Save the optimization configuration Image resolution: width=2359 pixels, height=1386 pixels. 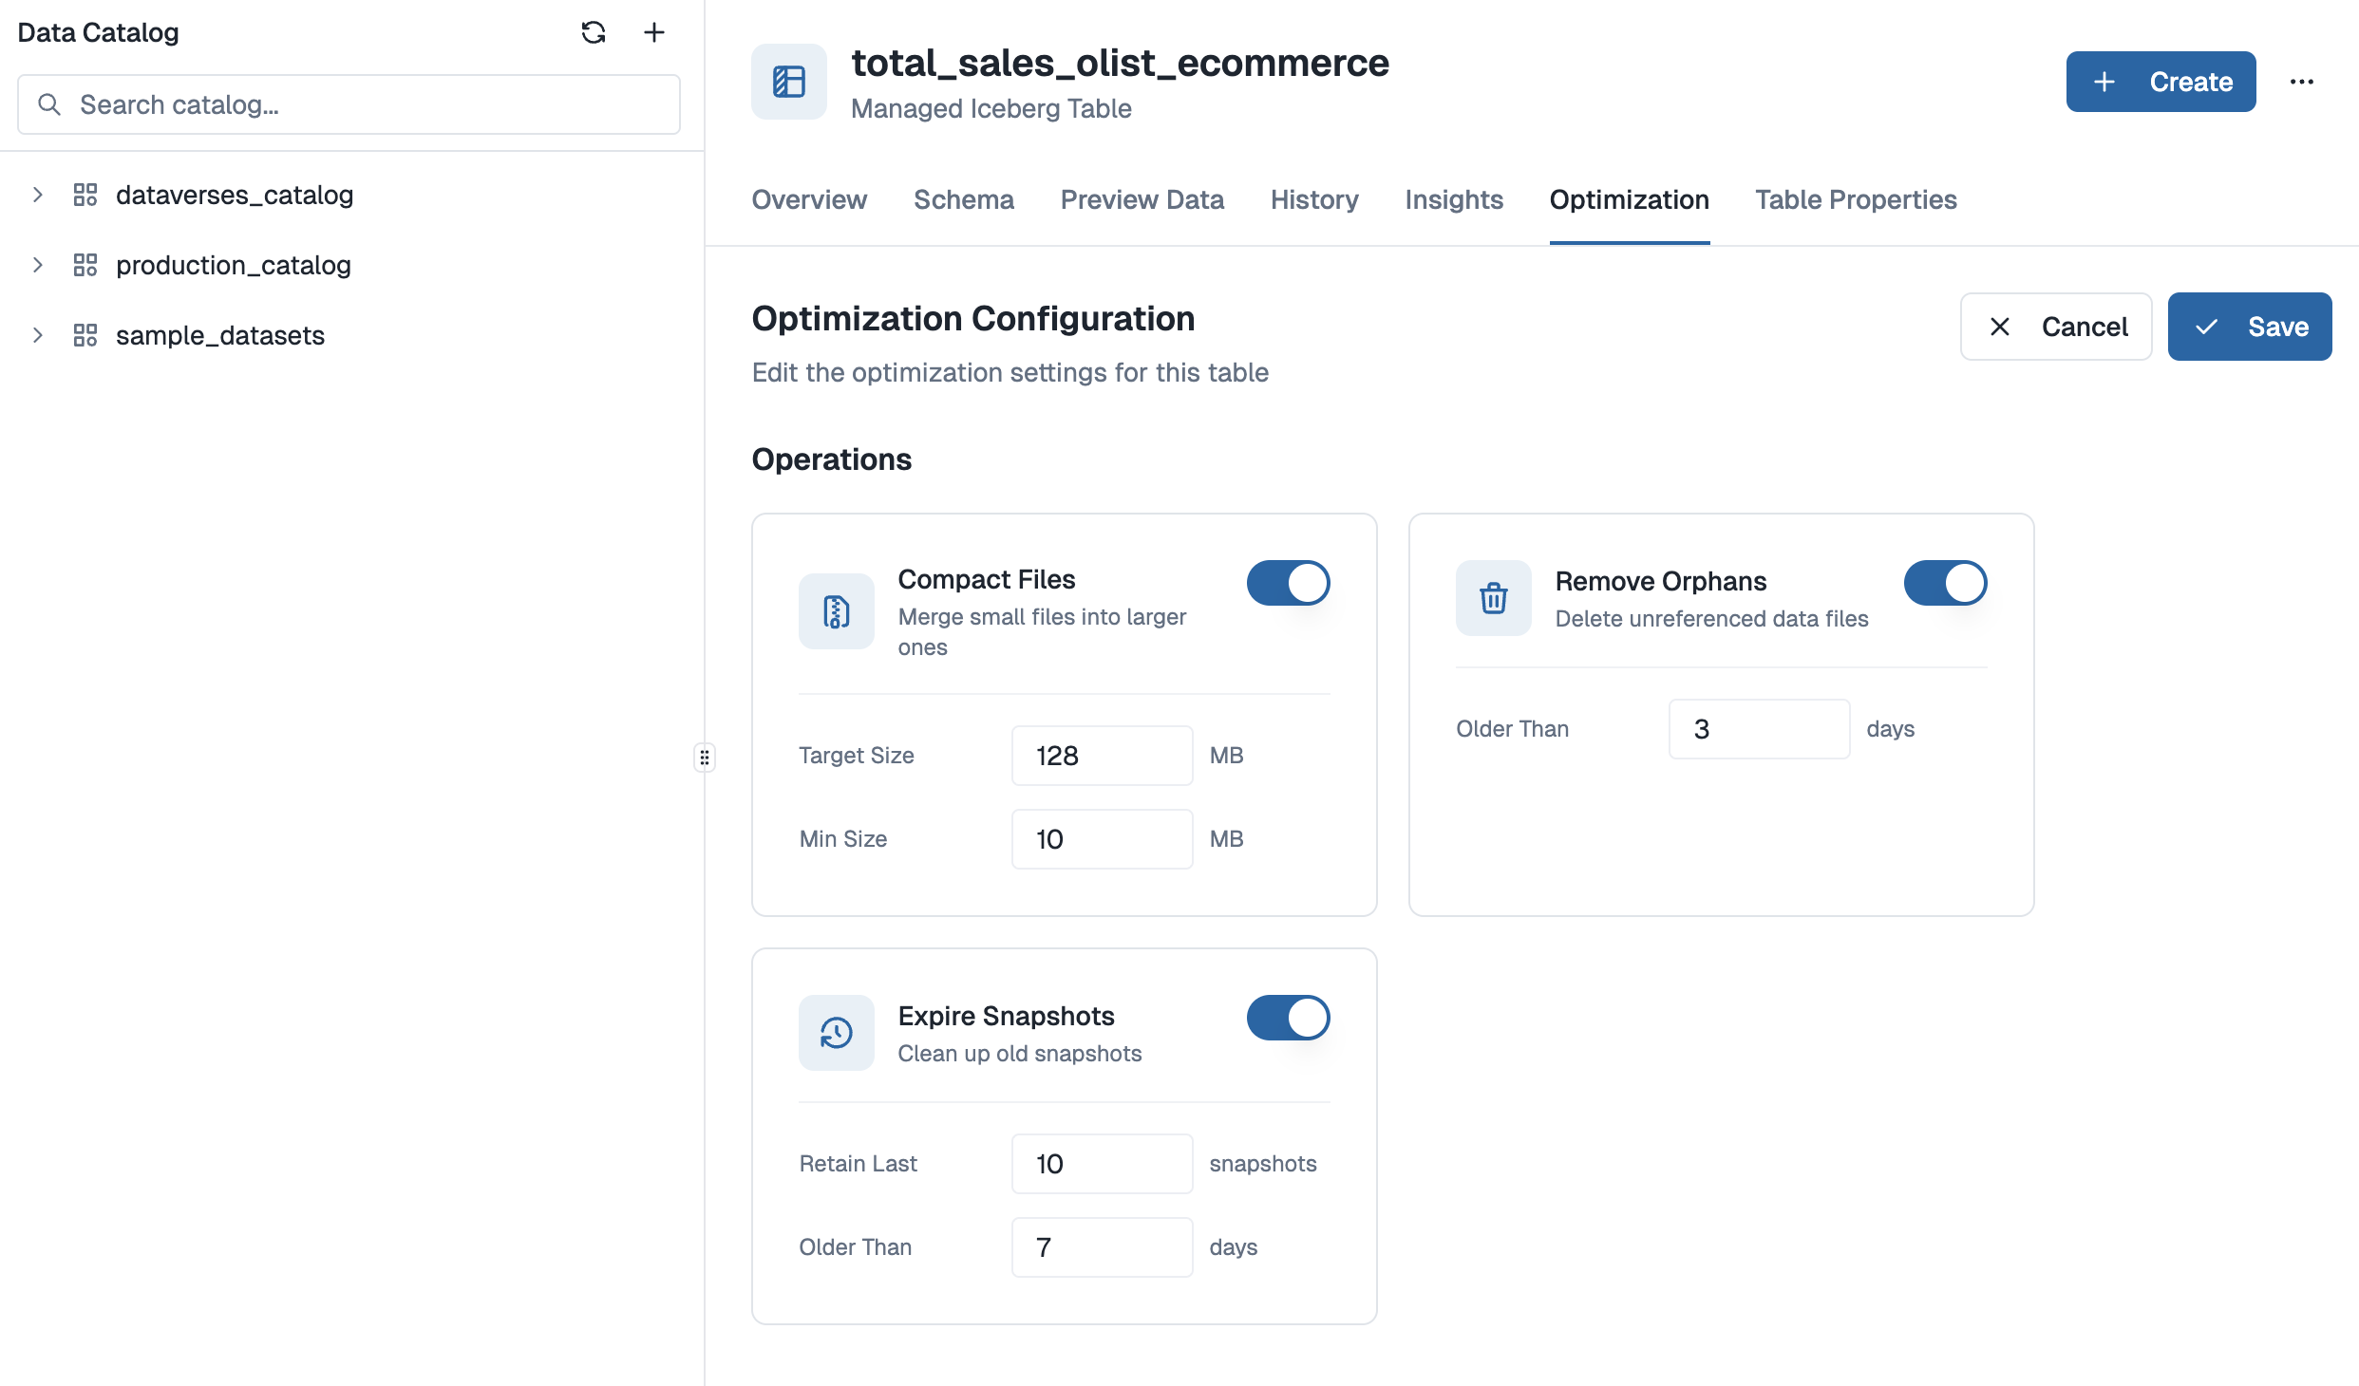[x=2250, y=327]
